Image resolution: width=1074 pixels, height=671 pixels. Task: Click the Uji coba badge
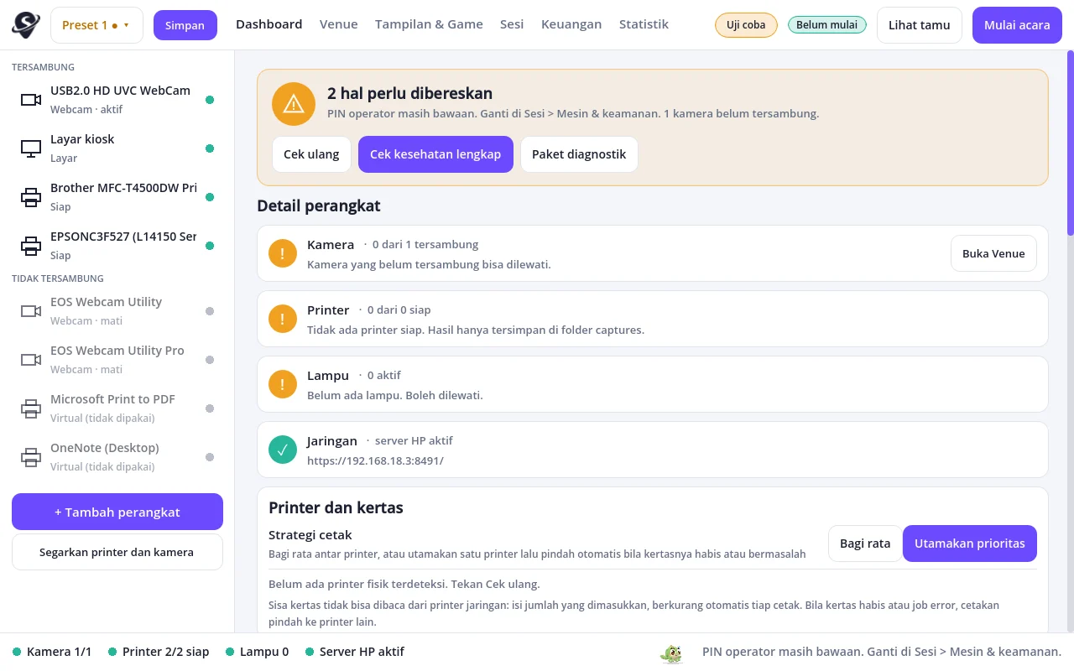point(746,25)
